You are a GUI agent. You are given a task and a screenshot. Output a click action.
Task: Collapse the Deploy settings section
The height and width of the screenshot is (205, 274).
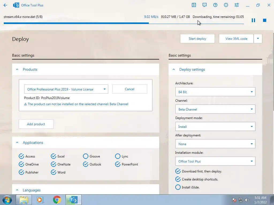[174, 69]
